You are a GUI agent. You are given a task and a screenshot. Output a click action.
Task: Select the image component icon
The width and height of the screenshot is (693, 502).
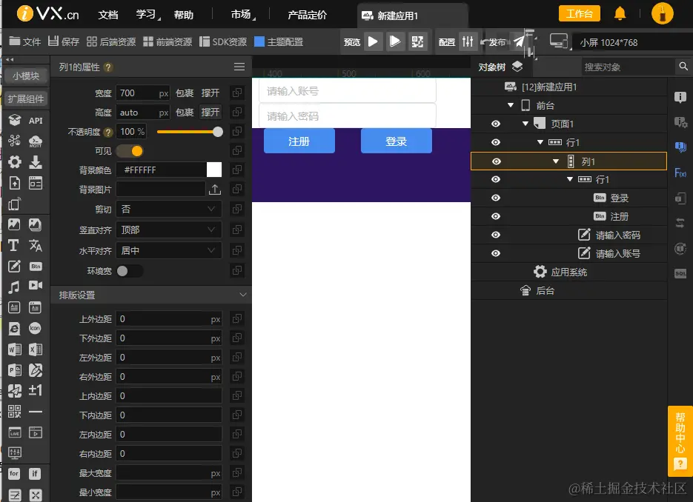pyautogui.click(x=14, y=225)
